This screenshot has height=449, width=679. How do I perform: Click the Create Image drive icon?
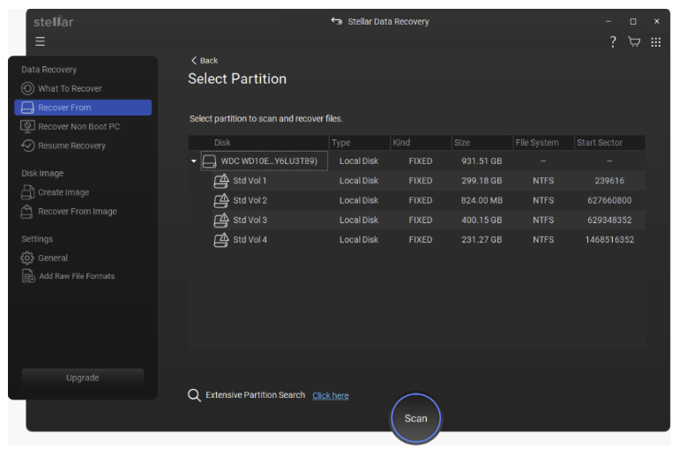(27, 192)
